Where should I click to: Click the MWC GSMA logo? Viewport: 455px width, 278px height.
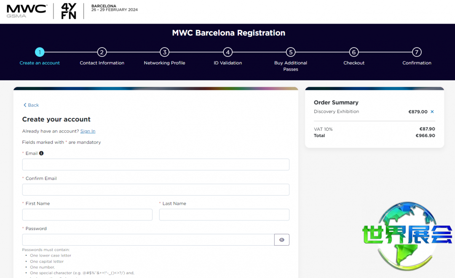[x=27, y=11]
